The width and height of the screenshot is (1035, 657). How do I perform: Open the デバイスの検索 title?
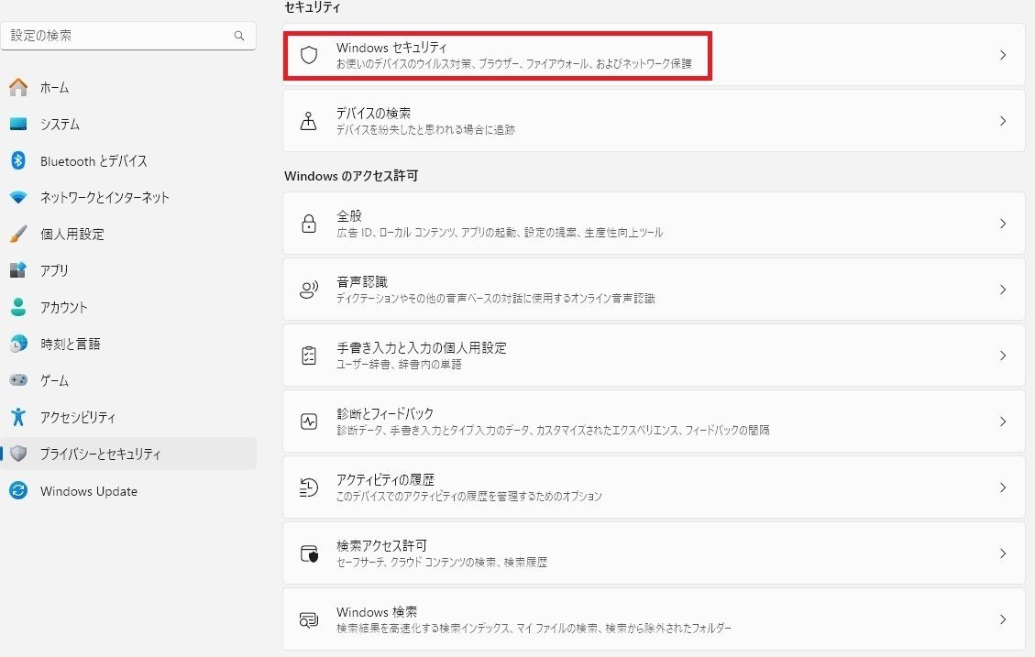click(374, 114)
